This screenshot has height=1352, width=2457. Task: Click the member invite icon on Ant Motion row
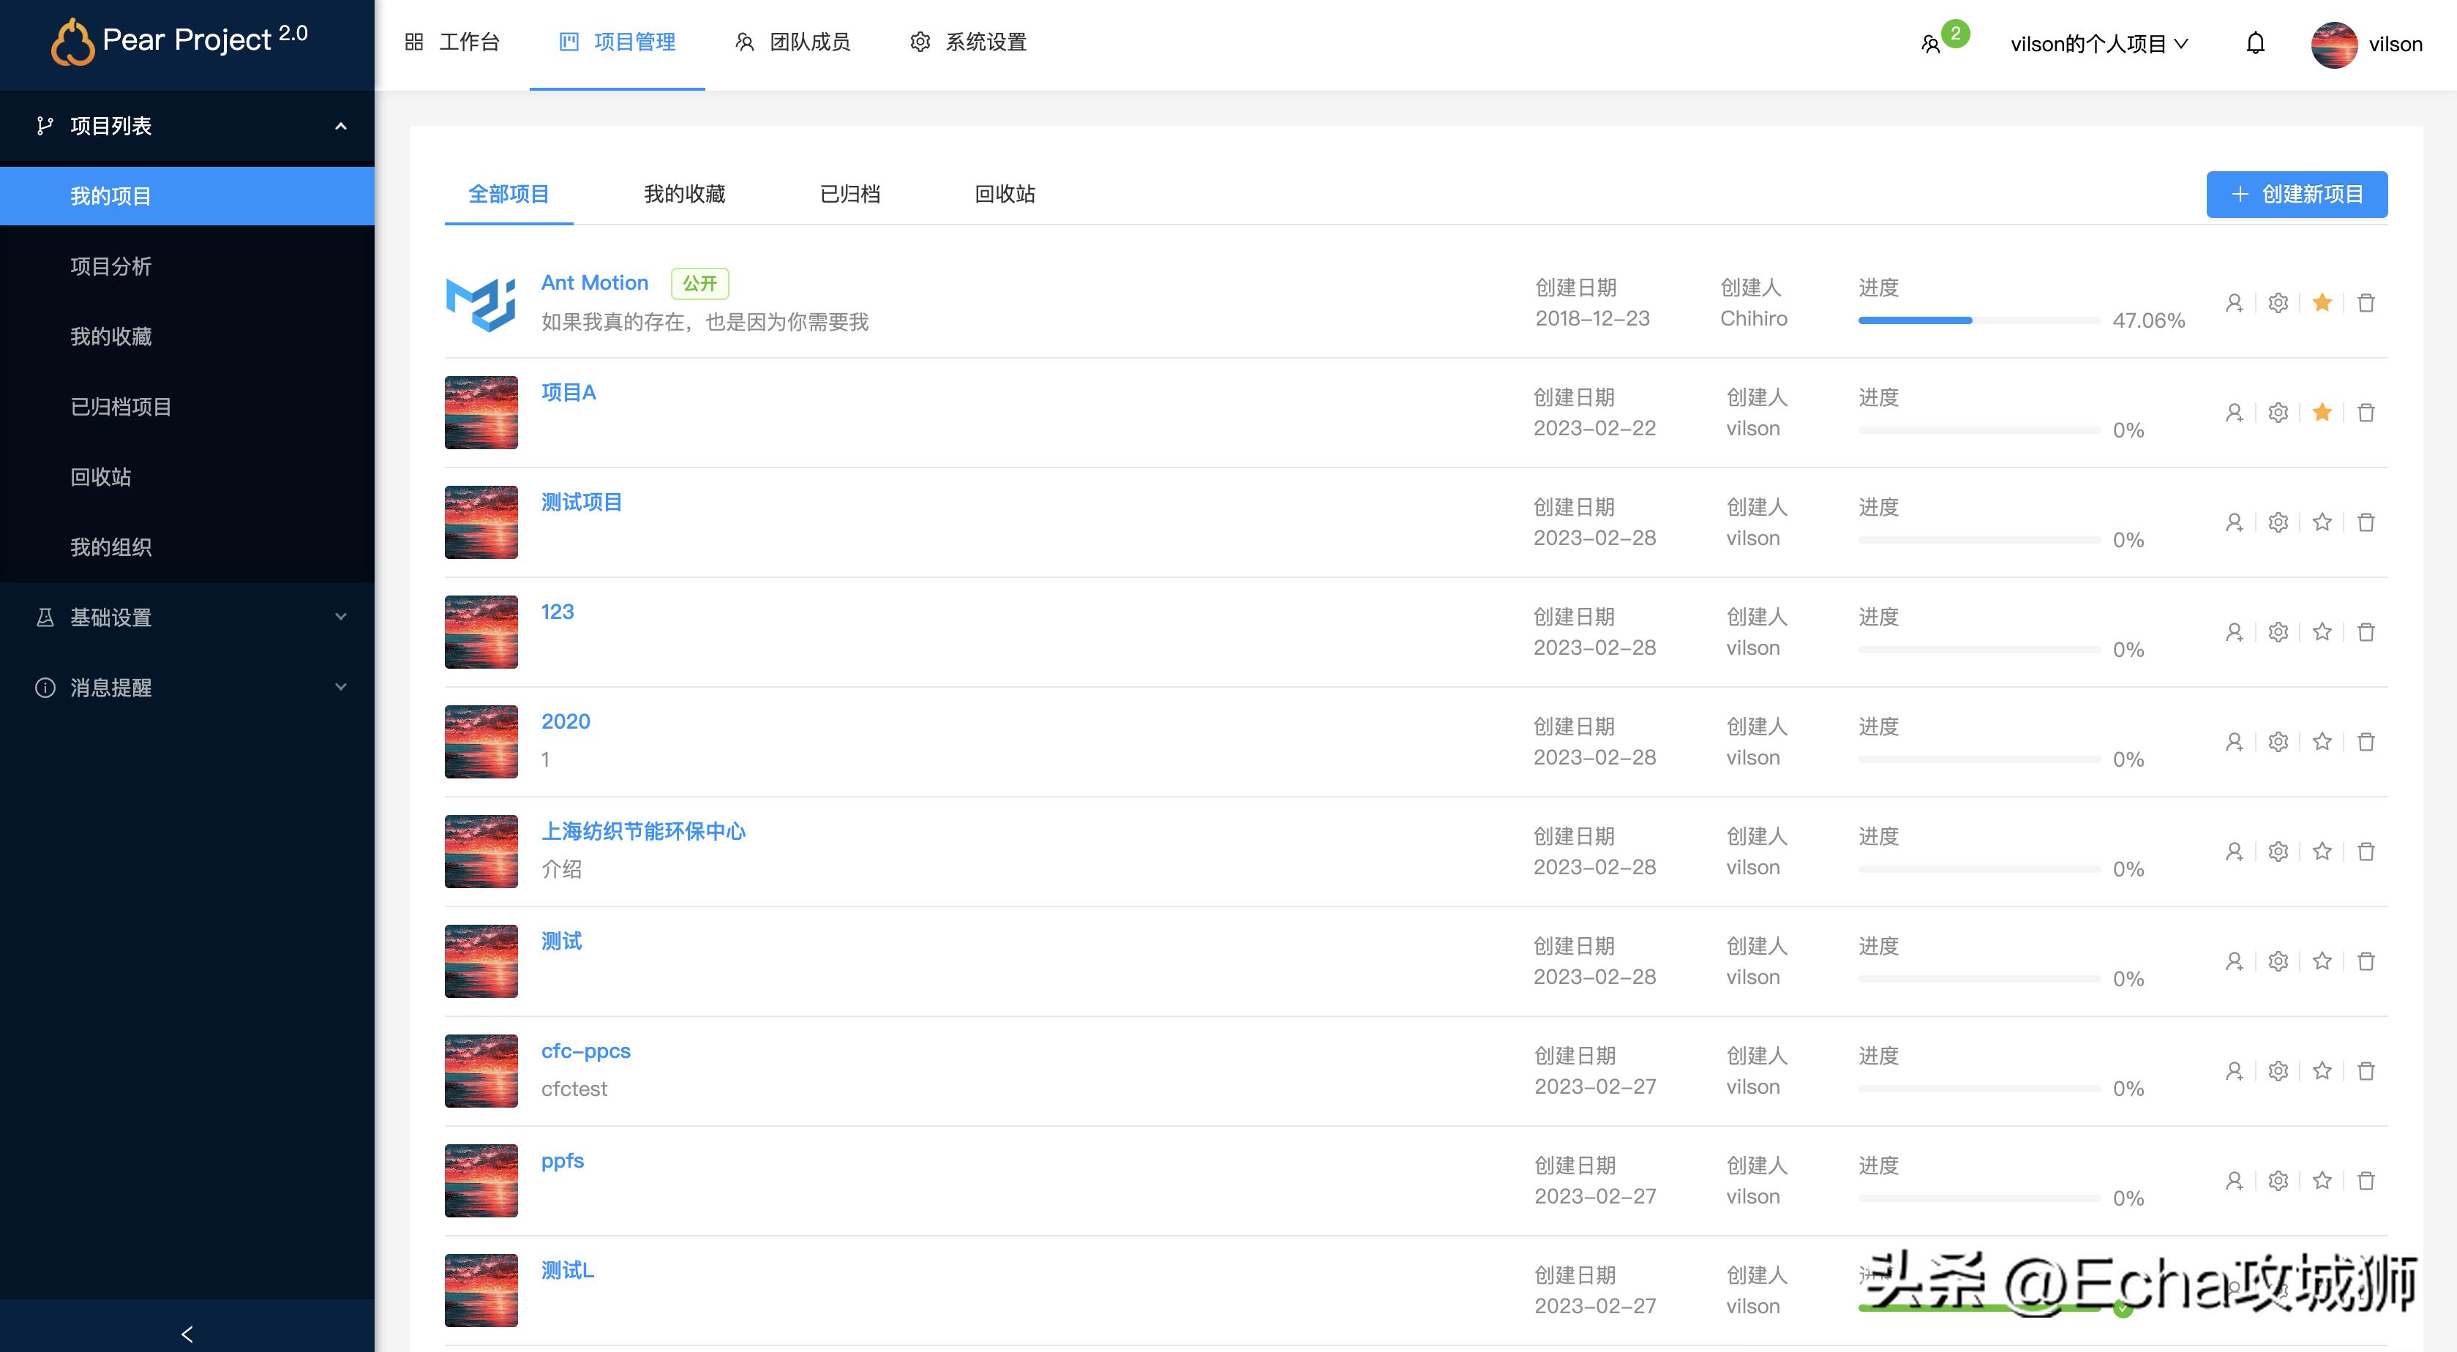pyautogui.click(x=2234, y=302)
